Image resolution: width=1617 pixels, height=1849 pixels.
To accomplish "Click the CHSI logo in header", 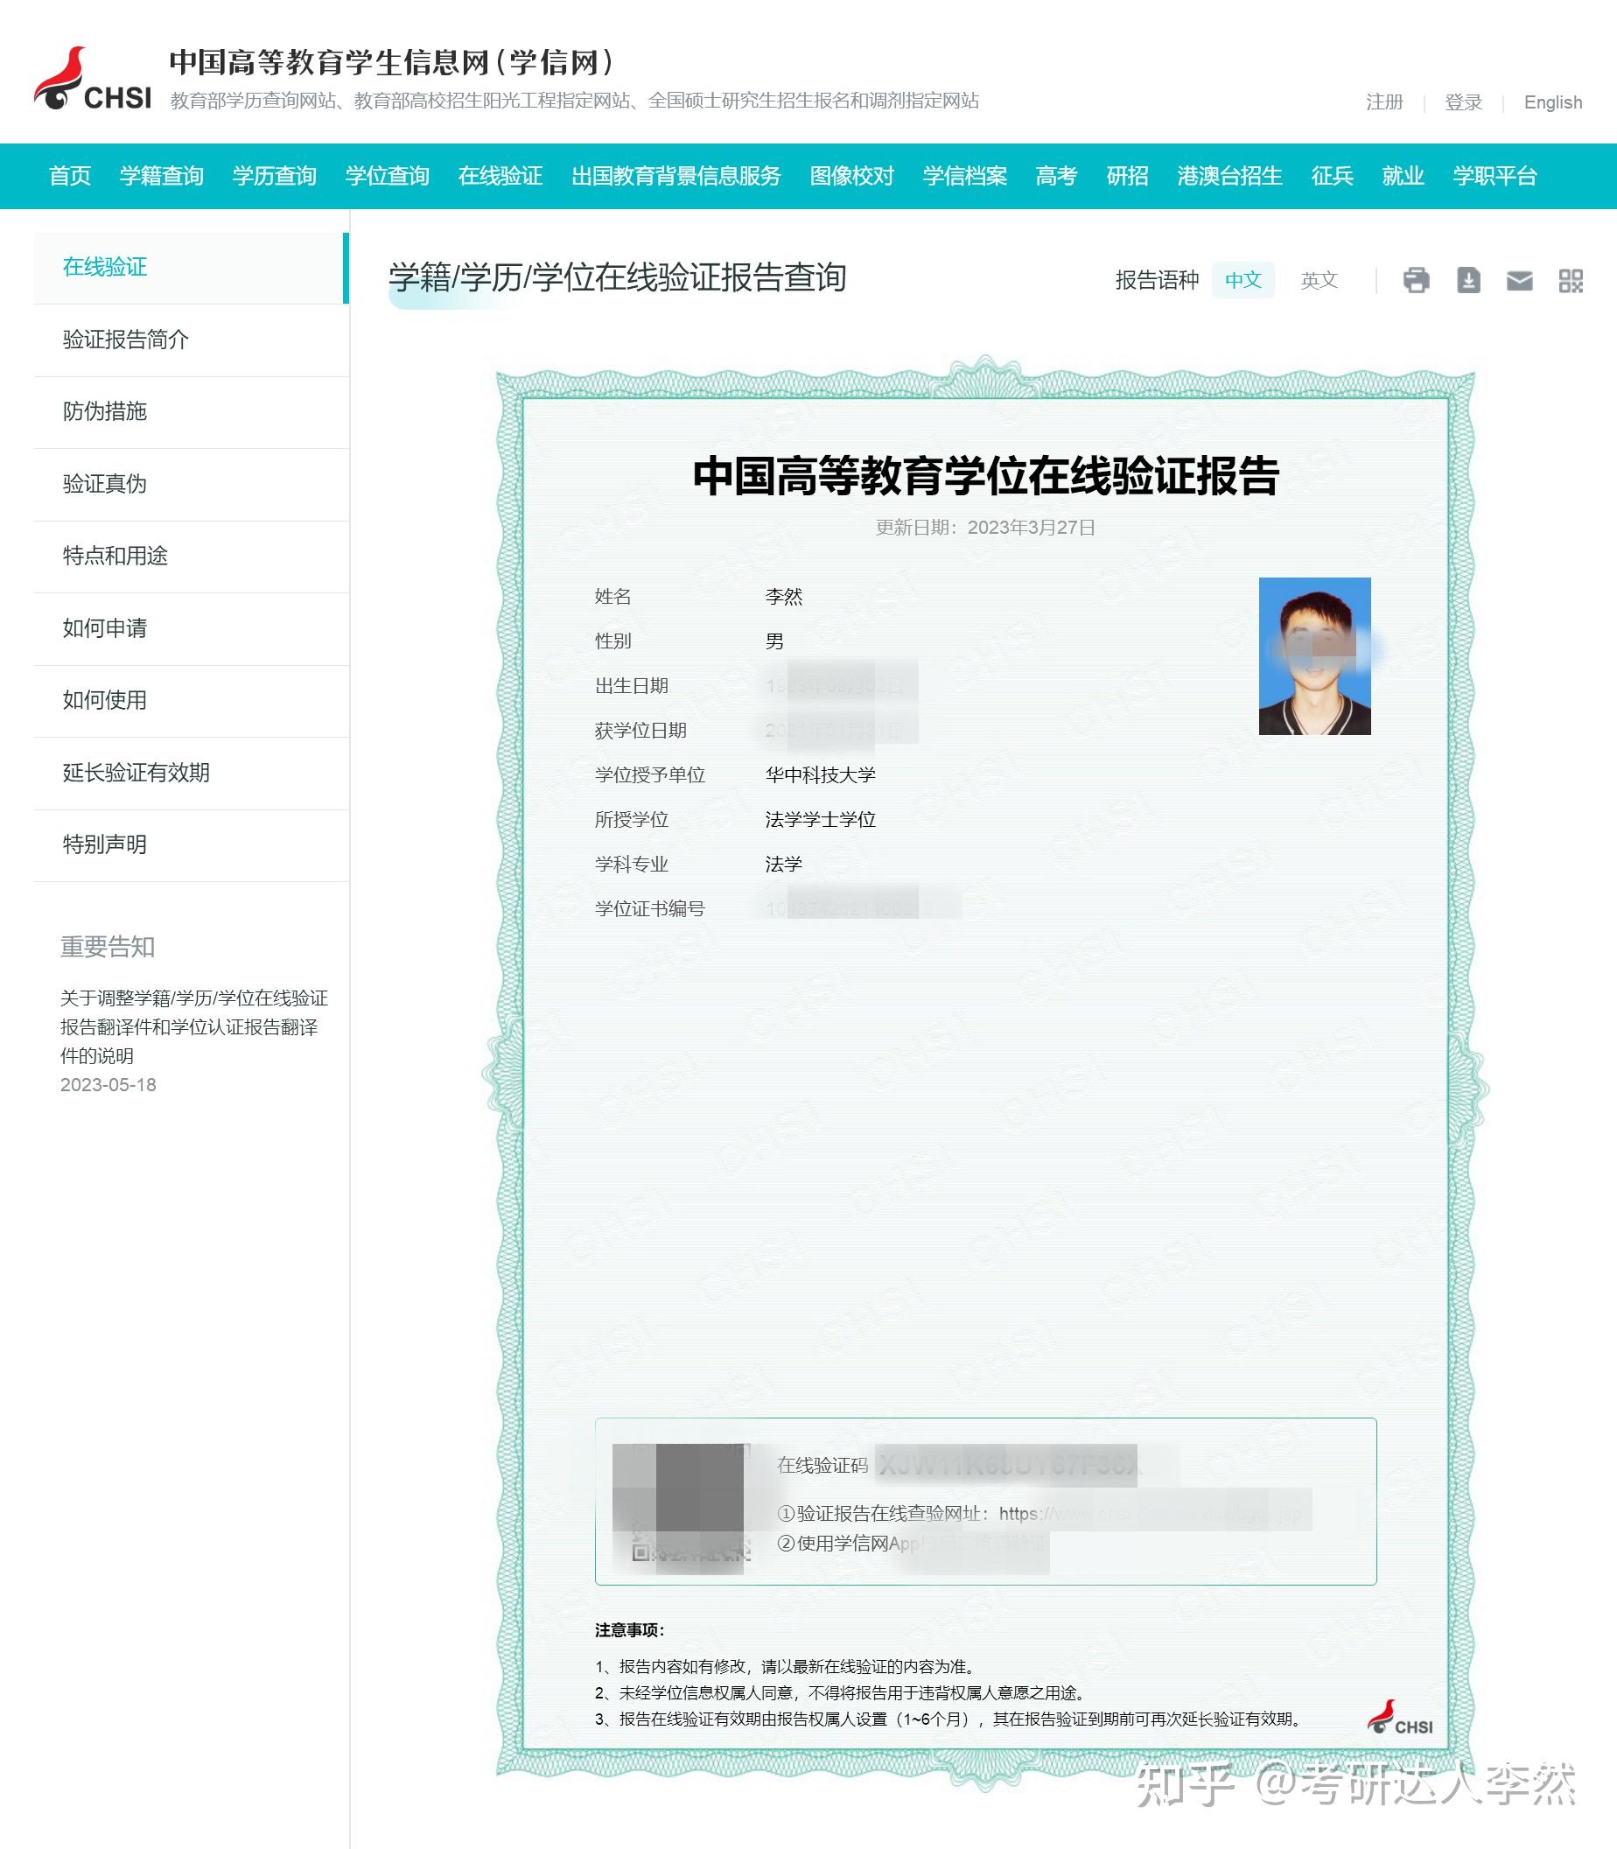I will (92, 80).
